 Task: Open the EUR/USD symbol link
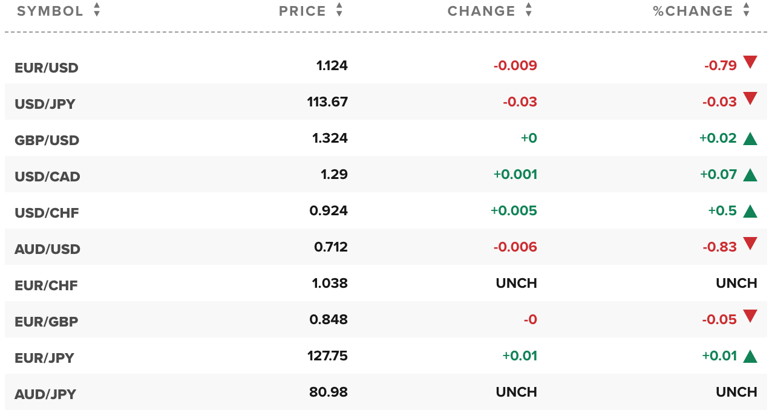tap(47, 68)
